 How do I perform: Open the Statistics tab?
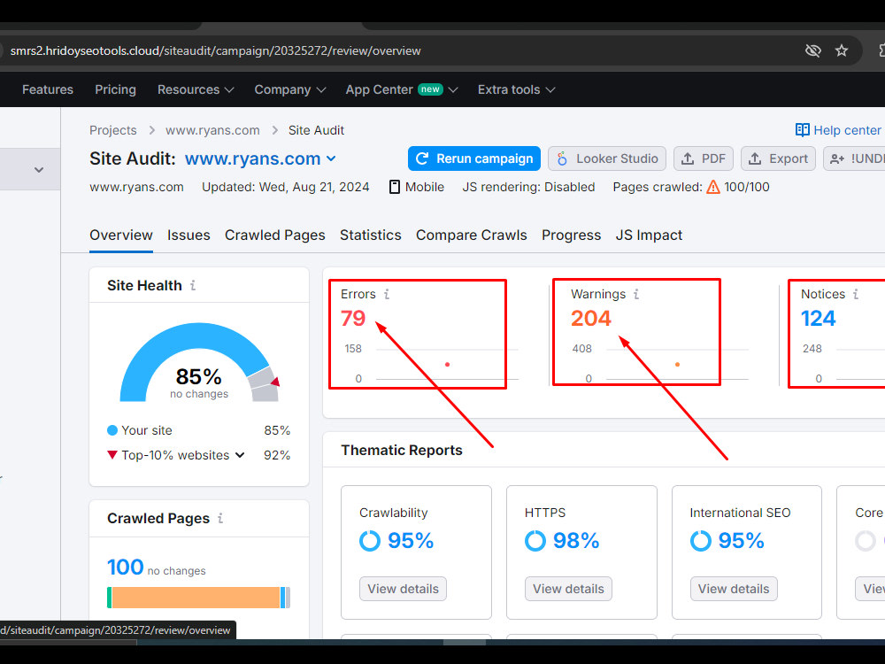coord(370,235)
